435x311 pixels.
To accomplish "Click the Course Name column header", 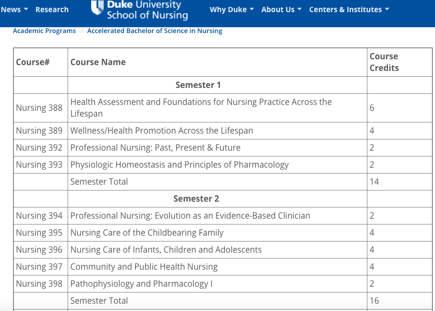I will point(98,62).
